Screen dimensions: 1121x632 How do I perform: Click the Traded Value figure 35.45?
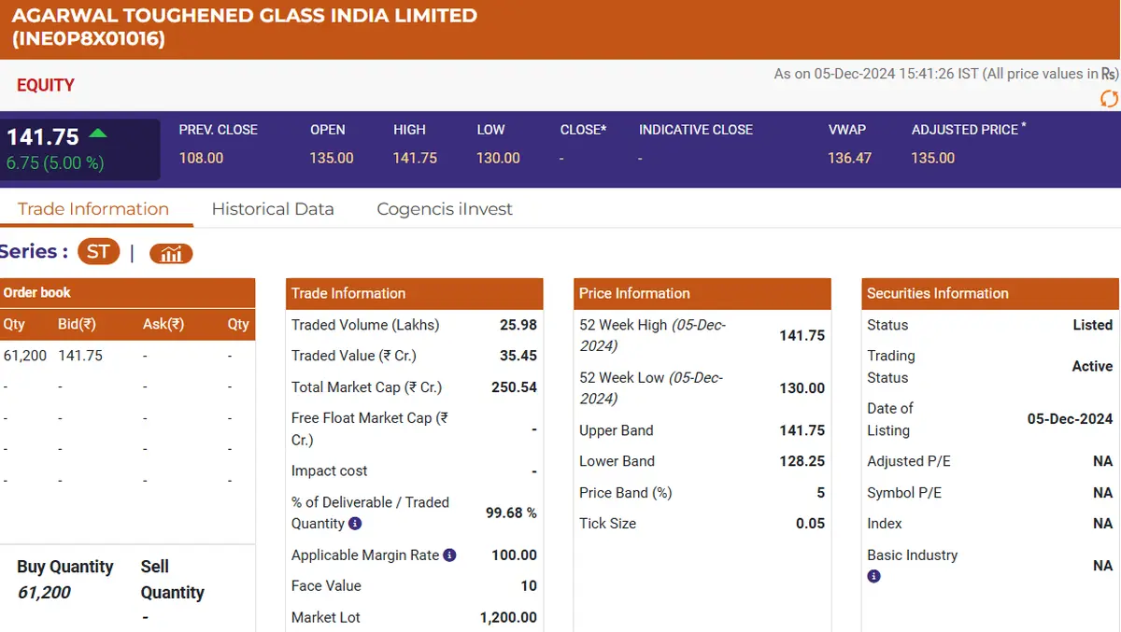click(518, 356)
